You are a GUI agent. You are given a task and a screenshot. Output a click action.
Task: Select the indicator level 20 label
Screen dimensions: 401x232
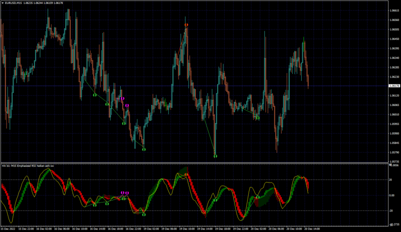(x=390, y=180)
